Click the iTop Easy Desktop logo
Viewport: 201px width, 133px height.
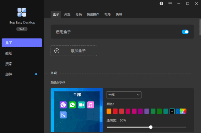[x=22, y=12]
